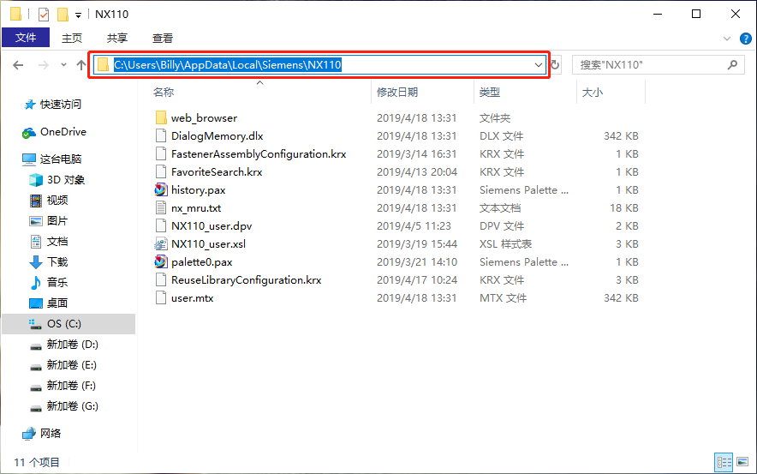This screenshot has height=474, width=757.
Task: Sort by the 修改日期 column header
Action: [x=397, y=93]
